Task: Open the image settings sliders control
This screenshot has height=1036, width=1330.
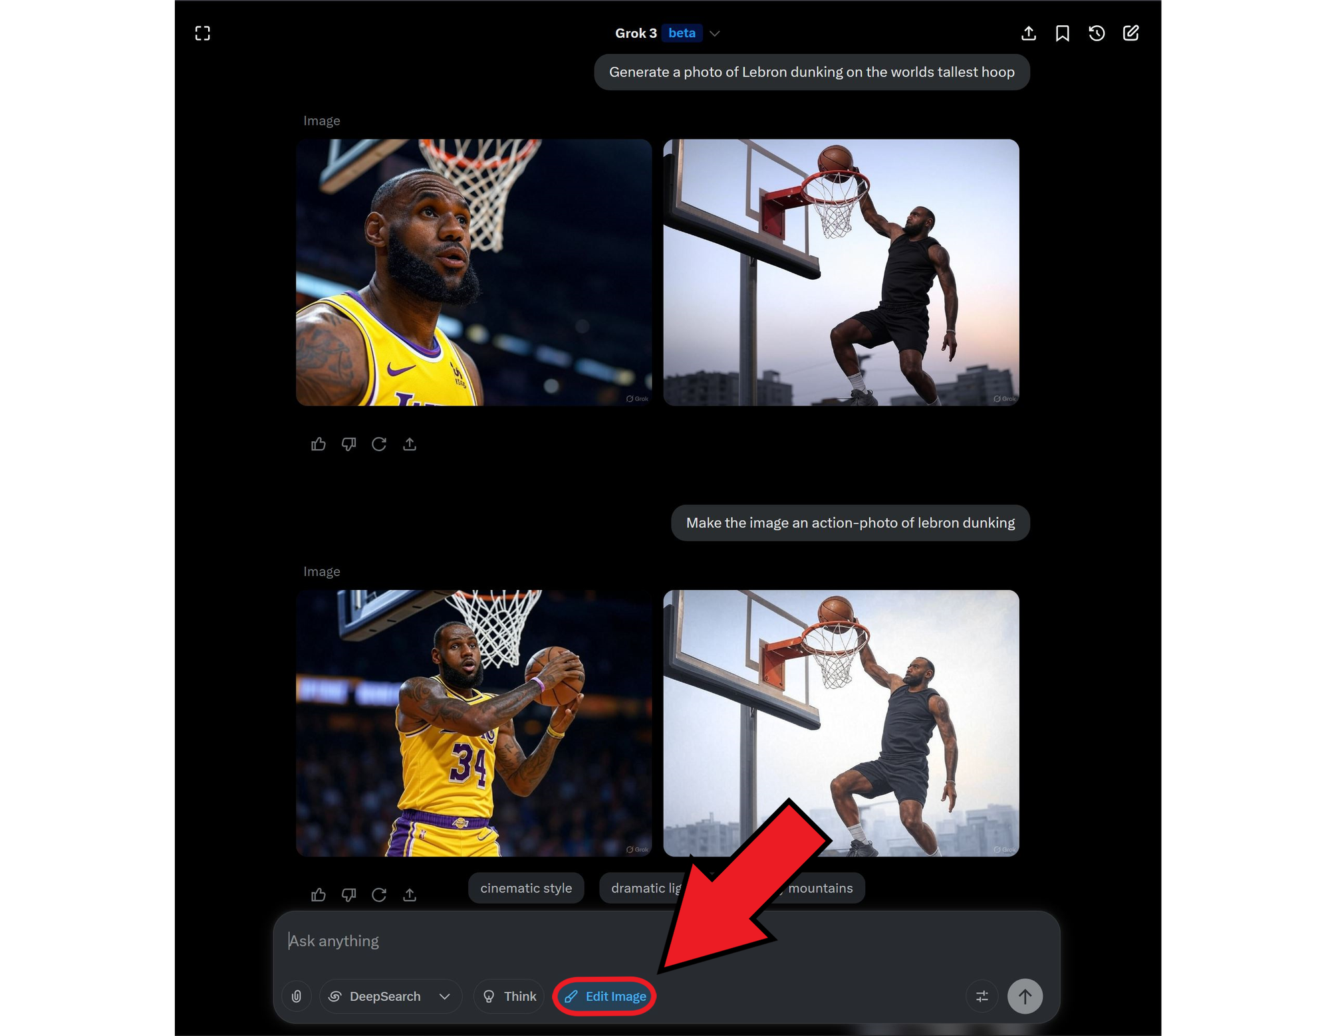Action: [982, 996]
